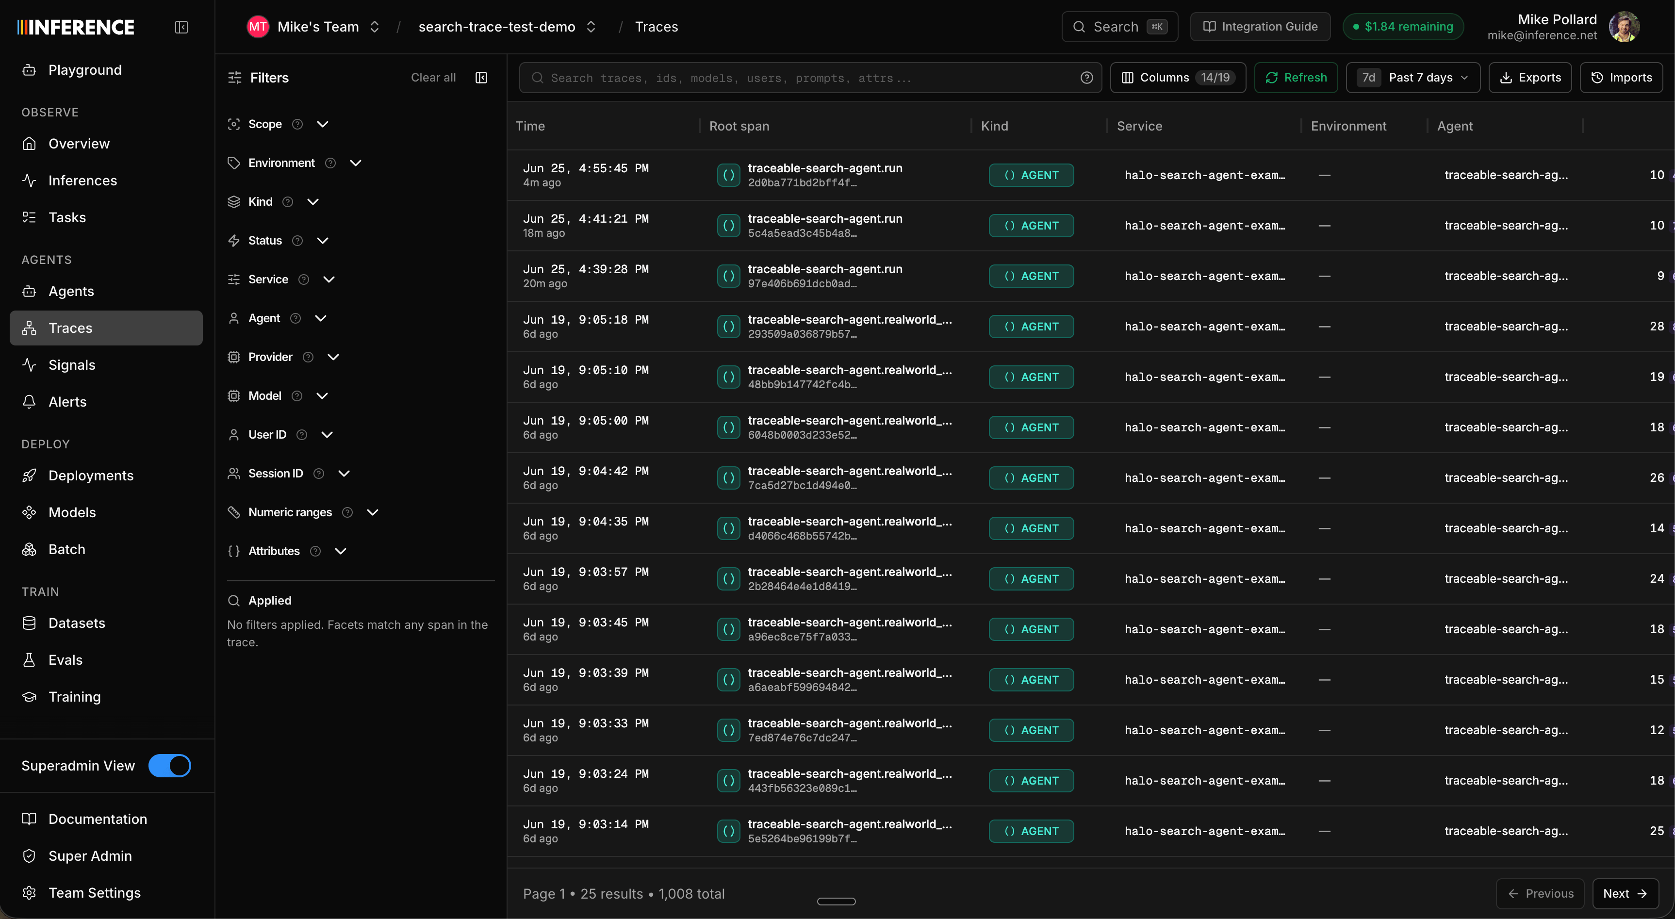1675x919 pixels.
Task: Click span icon for trace 97e406b691dcb0ad
Action: pos(728,276)
